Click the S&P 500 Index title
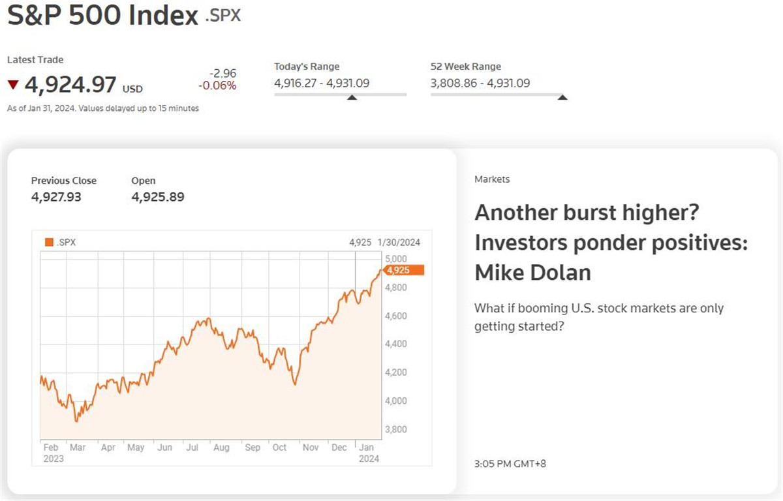Screen dimensions: 783x501 point(102,16)
